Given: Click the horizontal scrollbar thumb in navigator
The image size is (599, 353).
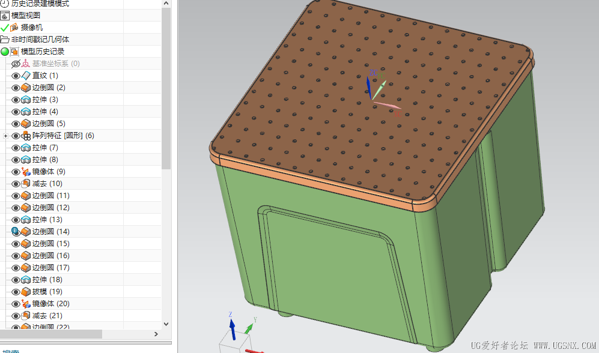Looking at the screenshot, I should tap(51, 334).
